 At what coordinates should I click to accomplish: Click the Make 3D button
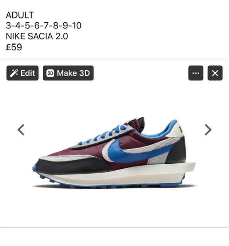tap(68, 73)
